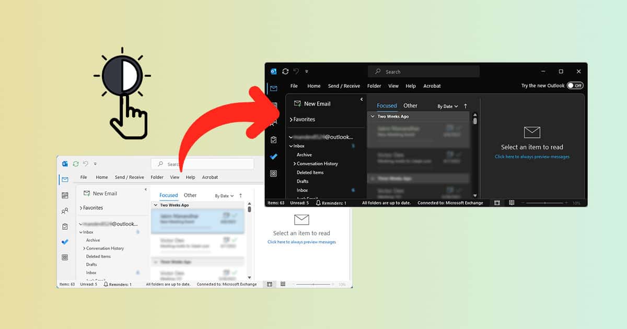The width and height of the screenshot is (627, 329).
Task: Select the Mail icon in the navigation bar
Action: [x=273, y=88]
